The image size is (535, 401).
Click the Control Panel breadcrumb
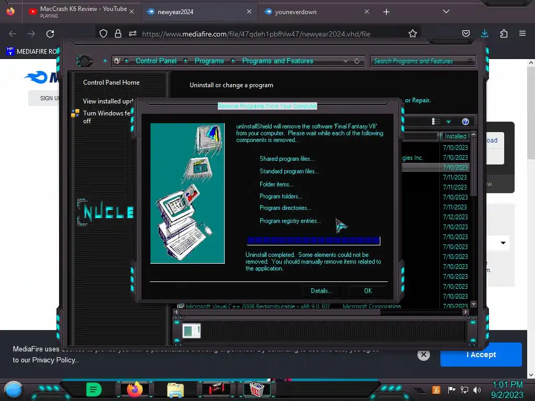[156, 61]
